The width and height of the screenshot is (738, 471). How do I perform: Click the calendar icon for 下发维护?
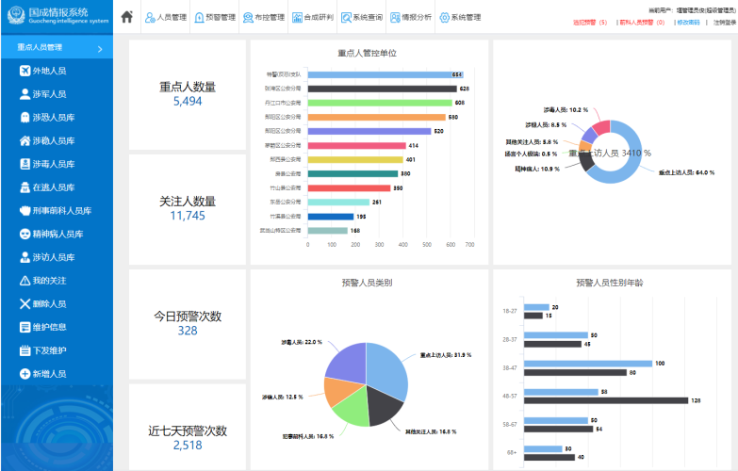(25, 350)
